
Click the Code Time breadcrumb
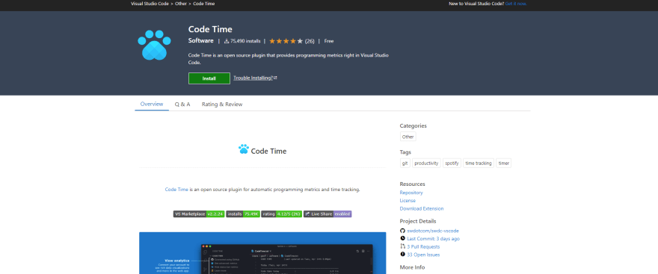[204, 4]
